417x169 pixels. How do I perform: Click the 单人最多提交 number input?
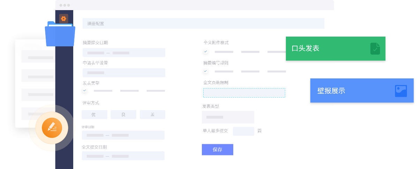click(243, 131)
